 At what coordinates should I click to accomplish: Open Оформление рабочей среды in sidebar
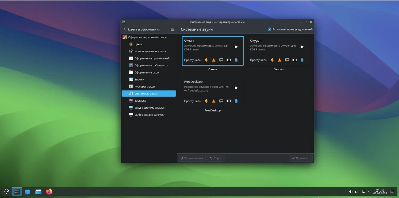149,37
